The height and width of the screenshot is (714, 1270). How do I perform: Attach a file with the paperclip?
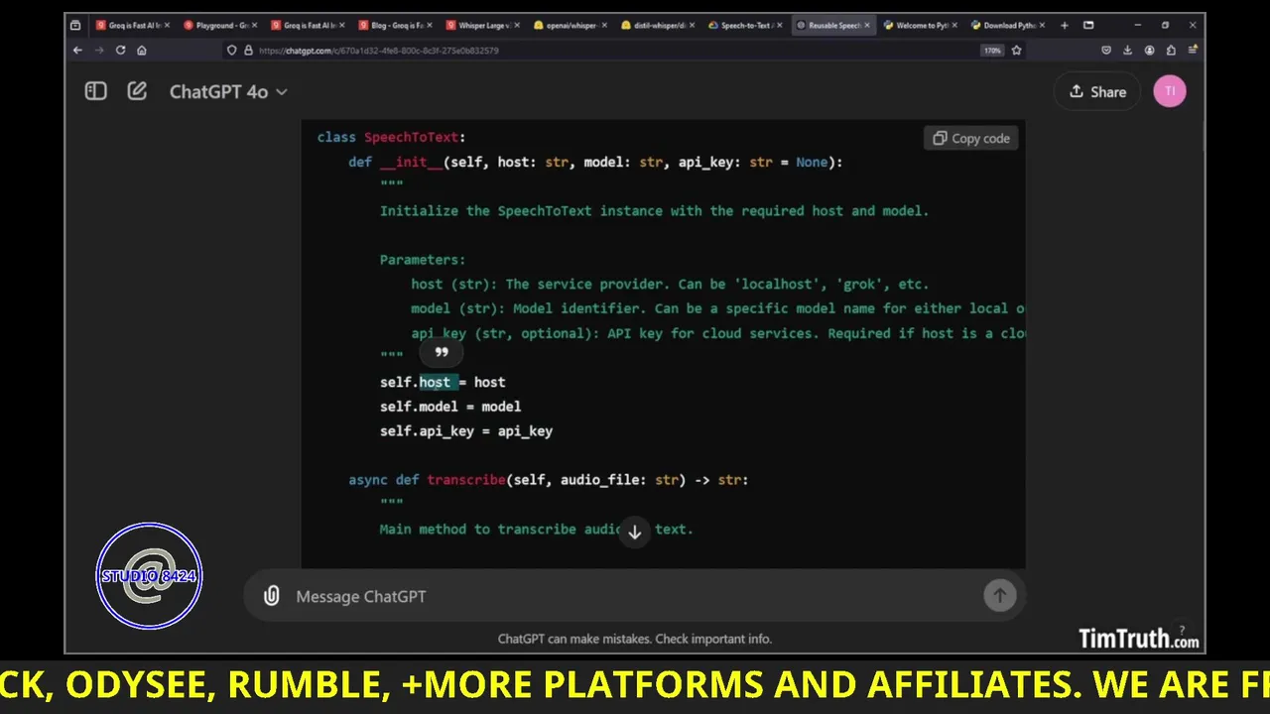tap(271, 596)
